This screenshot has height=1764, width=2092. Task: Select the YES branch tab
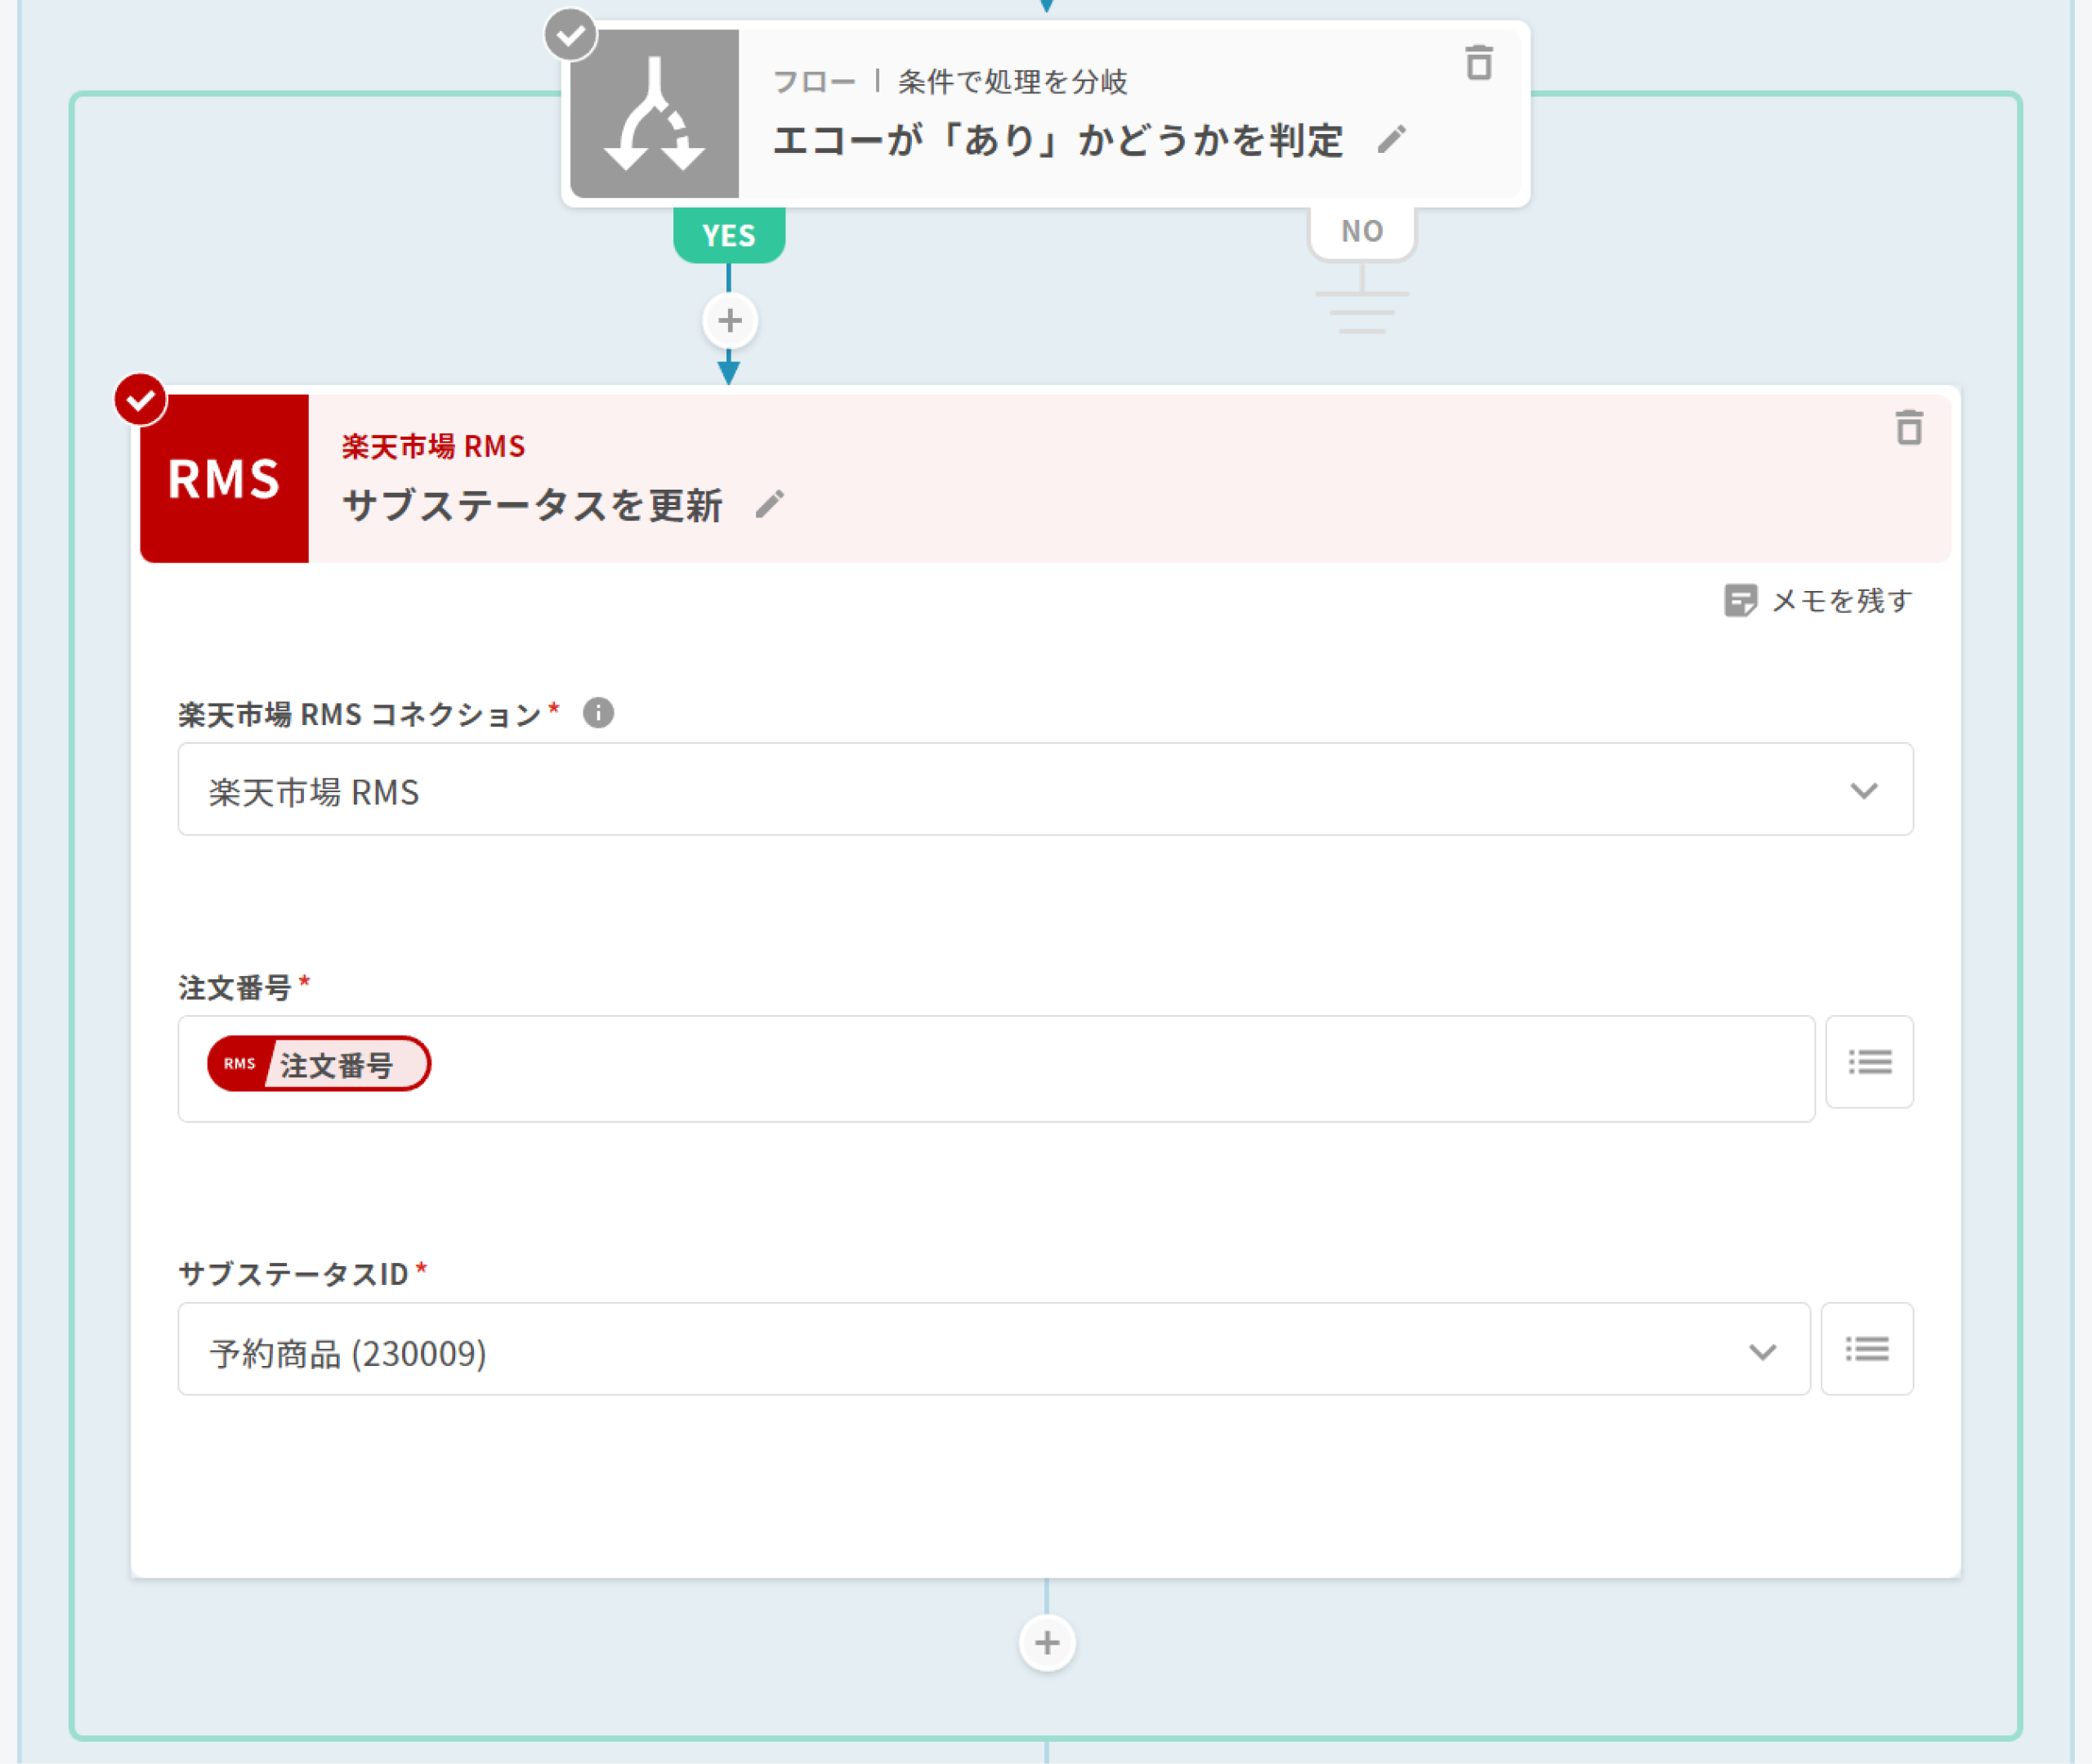coord(729,236)
